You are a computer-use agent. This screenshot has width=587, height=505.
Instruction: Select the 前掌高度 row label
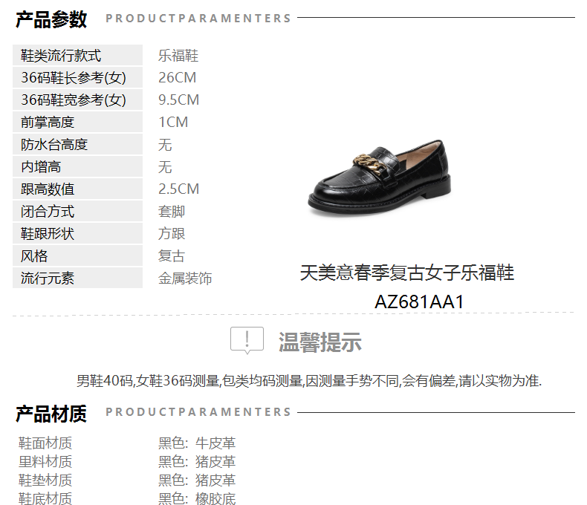coord(48,123)
